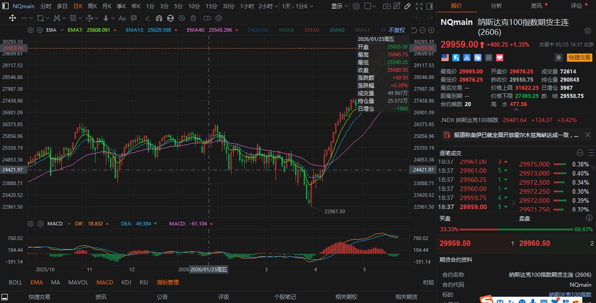Select the pencil draw icon
The image size is (596, 303).
407,6
